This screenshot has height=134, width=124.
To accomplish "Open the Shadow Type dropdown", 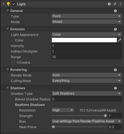I will [x=87, y=93].
